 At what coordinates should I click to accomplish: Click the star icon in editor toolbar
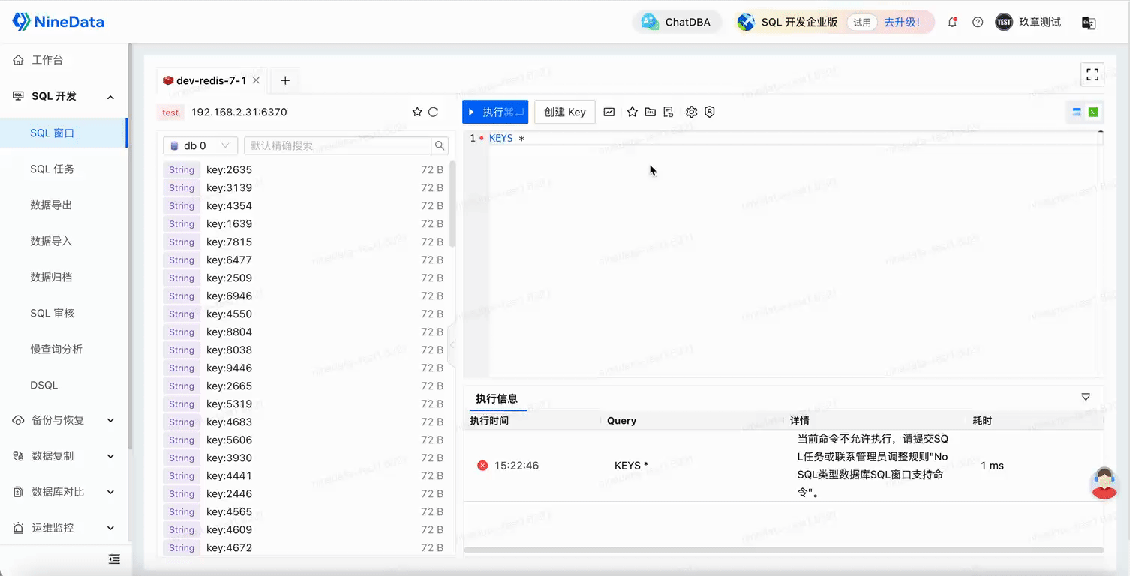tap(632, 112)
